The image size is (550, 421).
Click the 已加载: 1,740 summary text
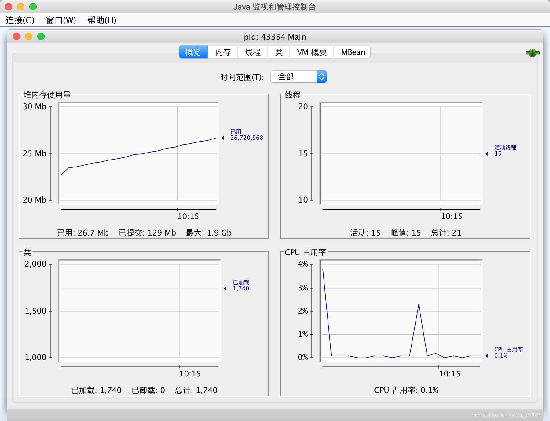click(x=96, y=390)
